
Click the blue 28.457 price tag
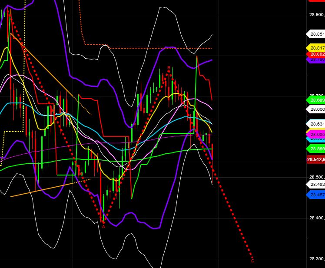316,195
